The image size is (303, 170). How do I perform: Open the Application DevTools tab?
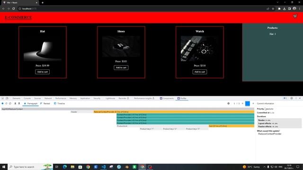[85, 98]
